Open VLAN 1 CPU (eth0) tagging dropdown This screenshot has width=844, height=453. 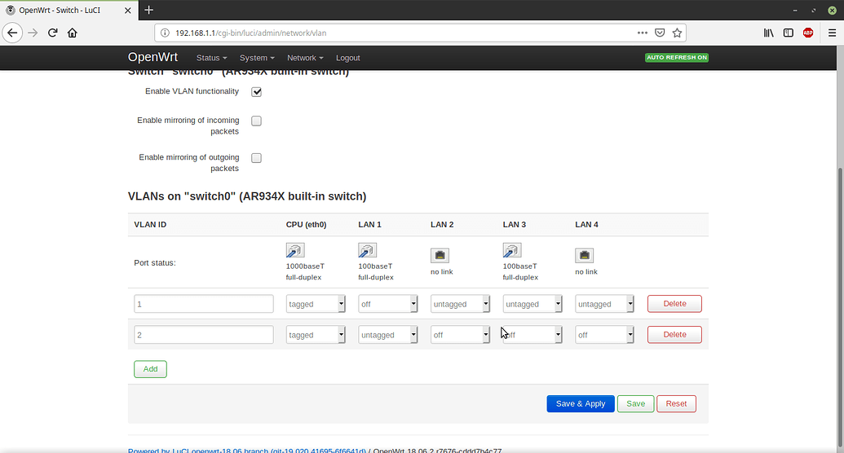pyautogui.click(x=316, y=304)
